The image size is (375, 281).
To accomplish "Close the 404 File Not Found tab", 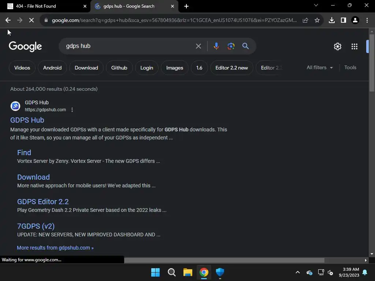I will 85,6.
